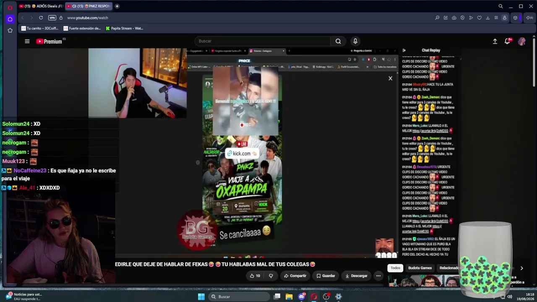Like the video with thumbs up
The width and height of the screenshot is (537, 302).
[x=255, y=276]
